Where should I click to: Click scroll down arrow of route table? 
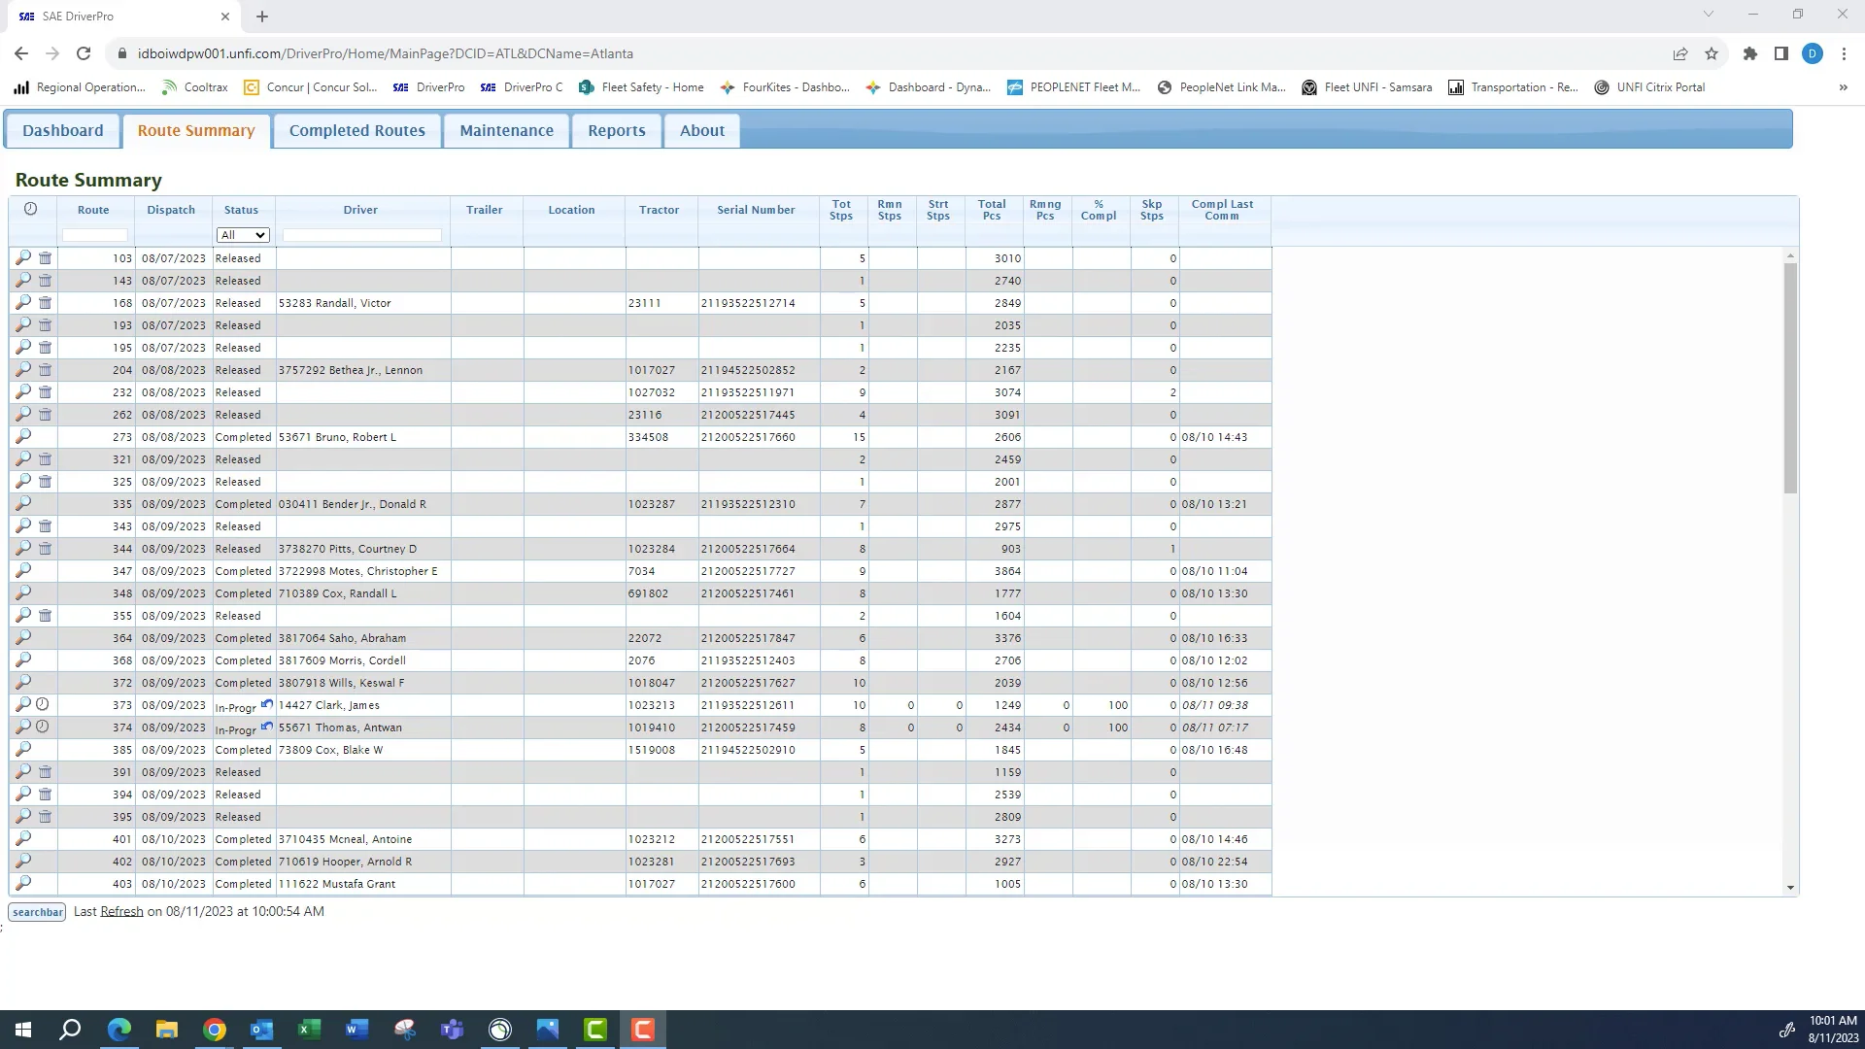click(1790, 887)
